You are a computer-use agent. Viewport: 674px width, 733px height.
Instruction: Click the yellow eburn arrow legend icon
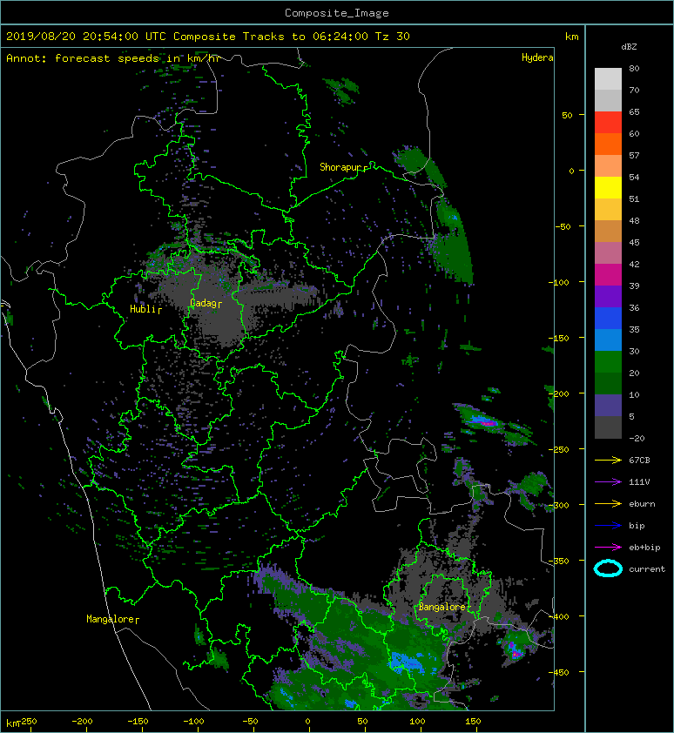608,503
